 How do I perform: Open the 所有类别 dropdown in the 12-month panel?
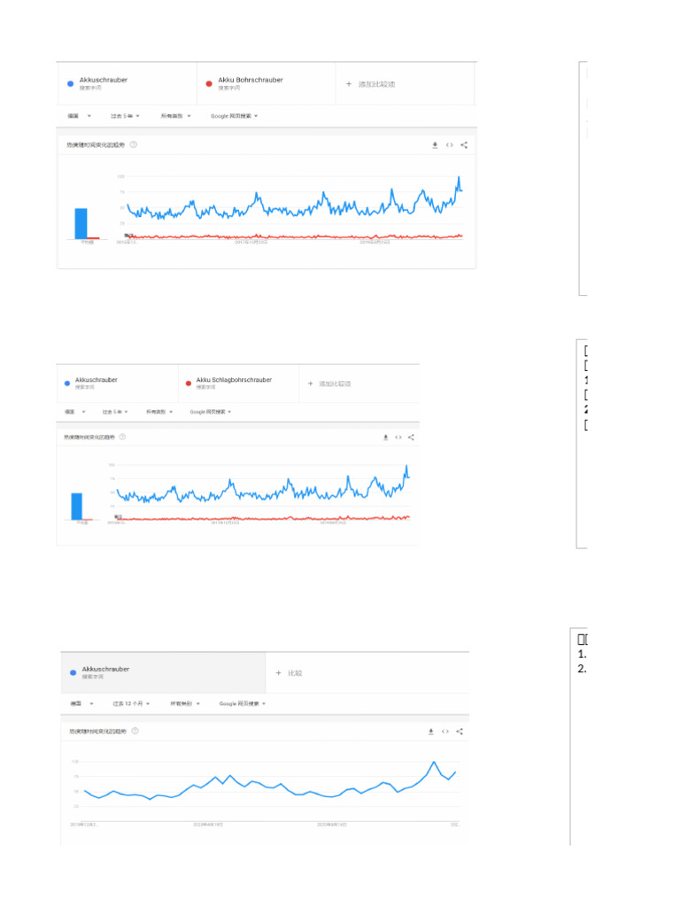[x=185, y=704]
